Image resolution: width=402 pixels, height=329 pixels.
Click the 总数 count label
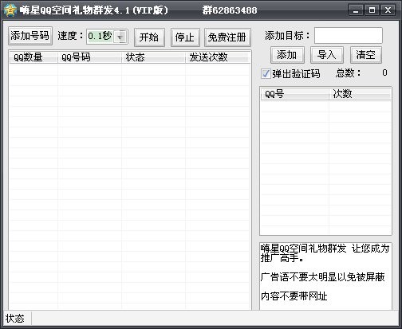(349, 72)
